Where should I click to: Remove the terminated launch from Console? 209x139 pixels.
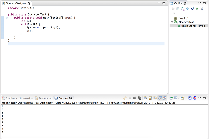(x=135, y=98)
